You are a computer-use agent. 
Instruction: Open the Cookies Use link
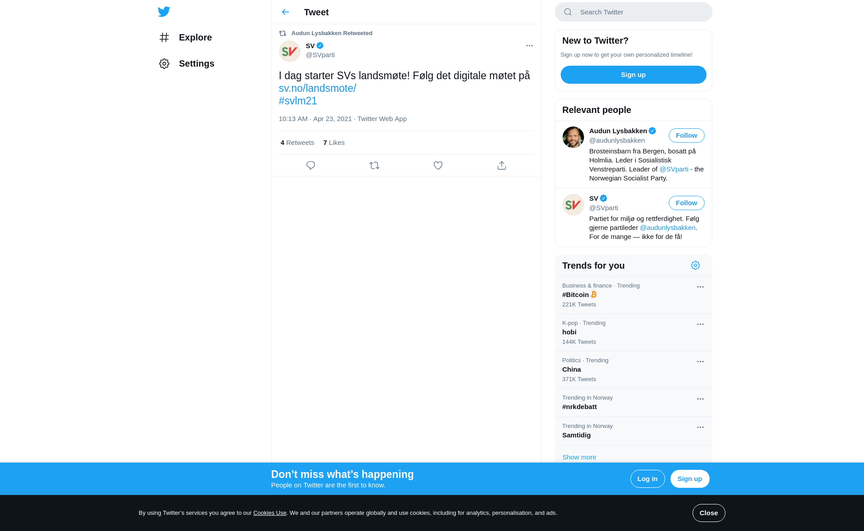(x=270, y=513)
